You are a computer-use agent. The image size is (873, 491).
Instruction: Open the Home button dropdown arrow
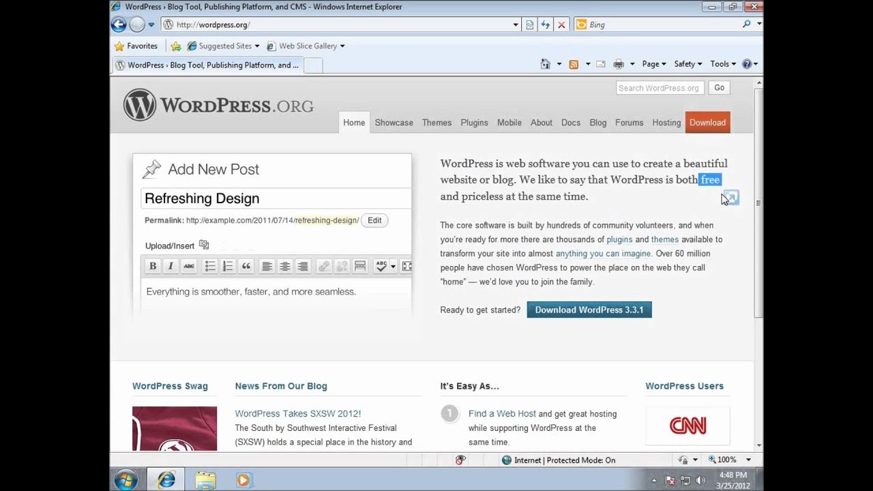pos(559,64)
